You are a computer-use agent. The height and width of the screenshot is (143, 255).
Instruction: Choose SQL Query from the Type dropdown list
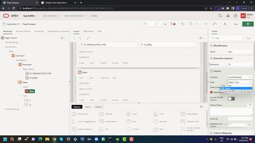236,88
